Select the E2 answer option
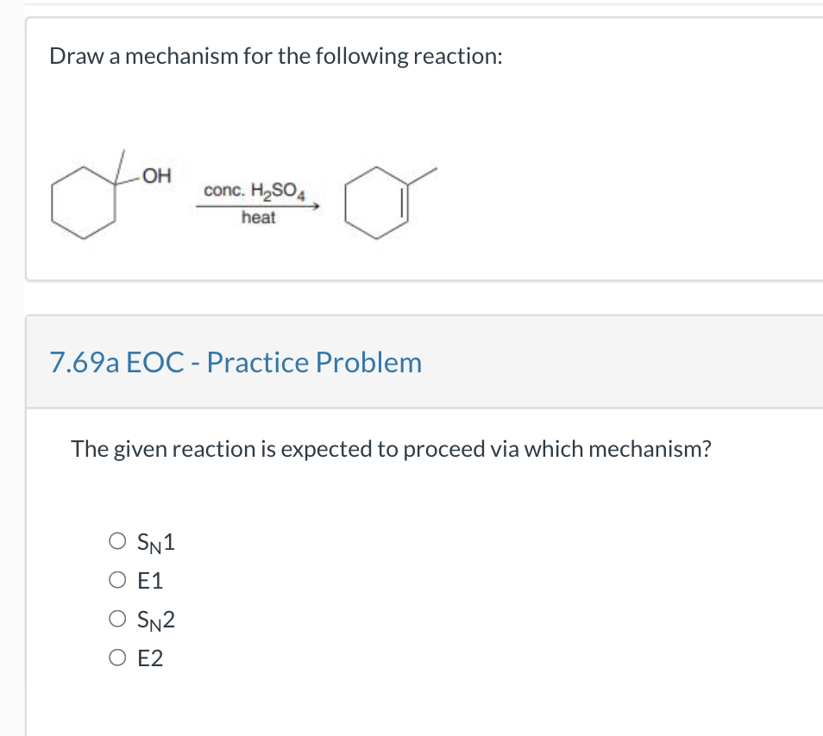Image resolution: width=823 pixels, height=736 pixels. (116, 658)
